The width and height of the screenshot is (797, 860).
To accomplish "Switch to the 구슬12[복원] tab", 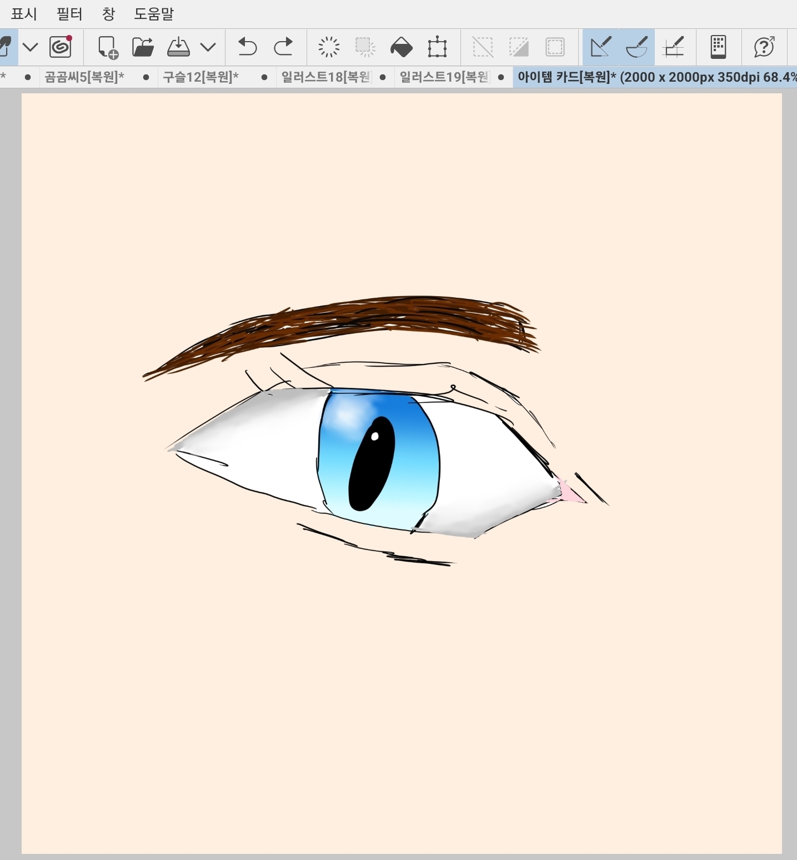I will point(200,77).
